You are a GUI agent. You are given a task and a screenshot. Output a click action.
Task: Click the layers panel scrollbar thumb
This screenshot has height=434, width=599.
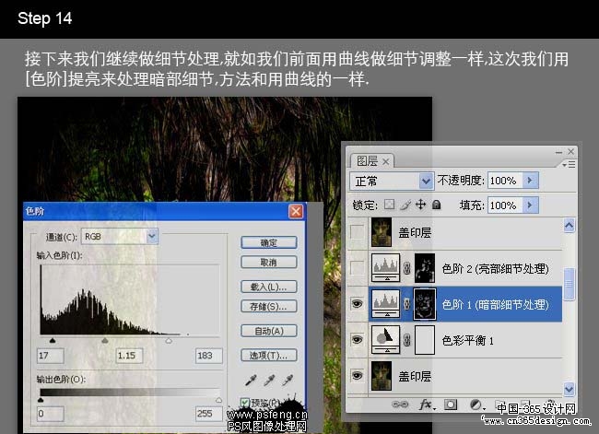coord(569,284)
